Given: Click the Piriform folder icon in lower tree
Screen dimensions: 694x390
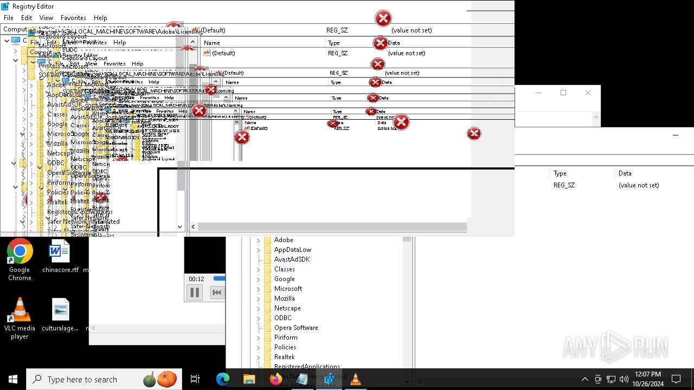Looking at the screenshot, I should coord(267,337).
